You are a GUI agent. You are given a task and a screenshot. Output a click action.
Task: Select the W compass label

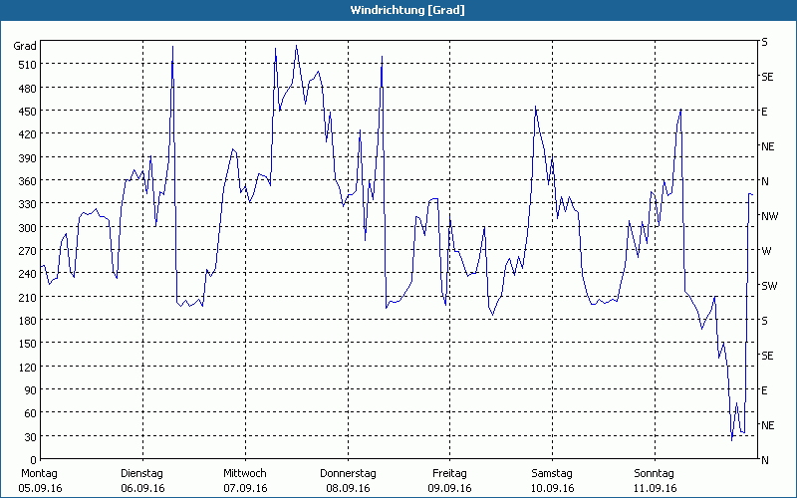pyautogui.click(x=766, y=251)
